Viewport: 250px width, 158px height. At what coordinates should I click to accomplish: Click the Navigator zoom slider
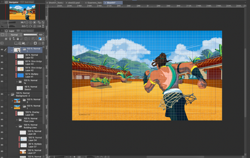click(9, 22)
